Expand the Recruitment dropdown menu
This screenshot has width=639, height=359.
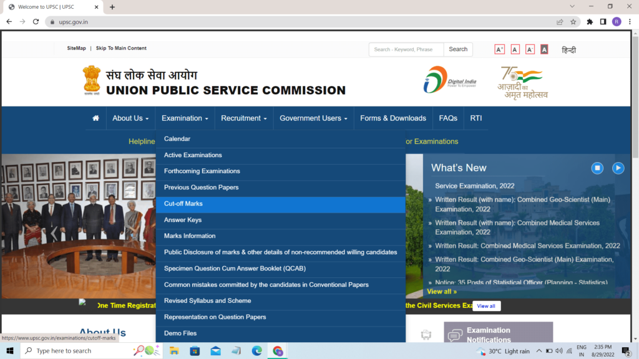243,118
